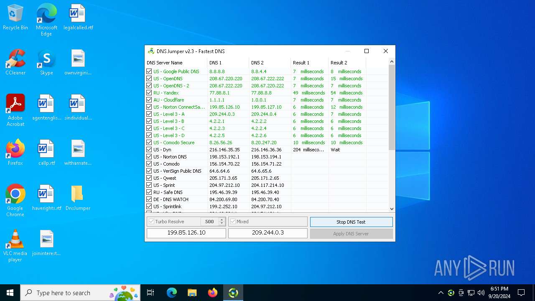Image resolution: width=535 pixels, height=301 pixels.
Task: Open the taskbar clock showing 6:51 PM
Action: [499, 293]
